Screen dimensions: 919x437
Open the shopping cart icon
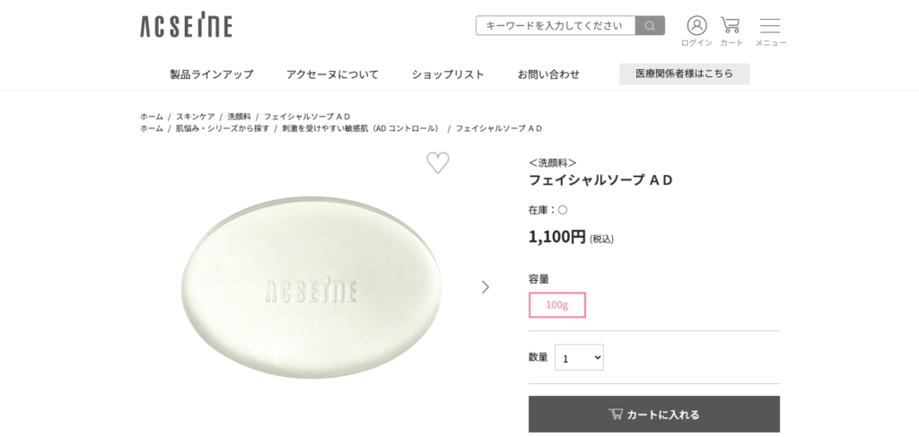coord(731,26)
